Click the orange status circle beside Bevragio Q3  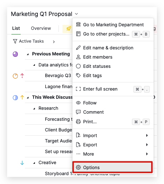click(15, 76)
